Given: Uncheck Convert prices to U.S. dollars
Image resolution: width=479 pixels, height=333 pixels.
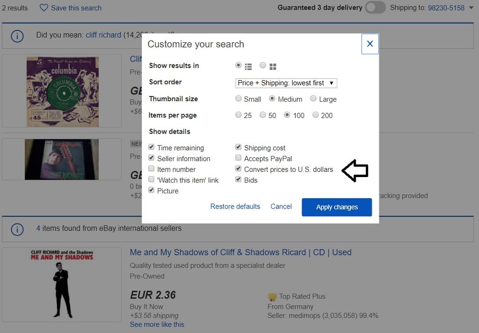Looking at the screenshot, I should 238,169.
